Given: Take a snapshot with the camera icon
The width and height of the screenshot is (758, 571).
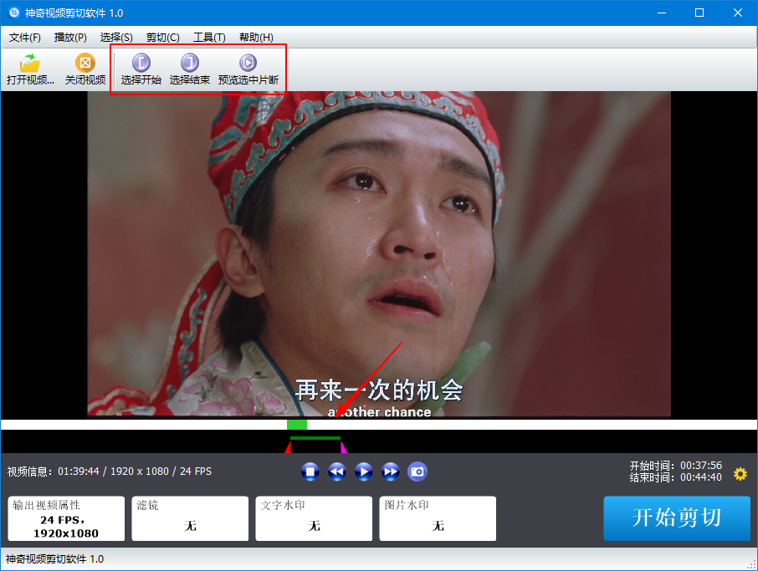Looking at the screenshot, I should (x=417, y=472).
